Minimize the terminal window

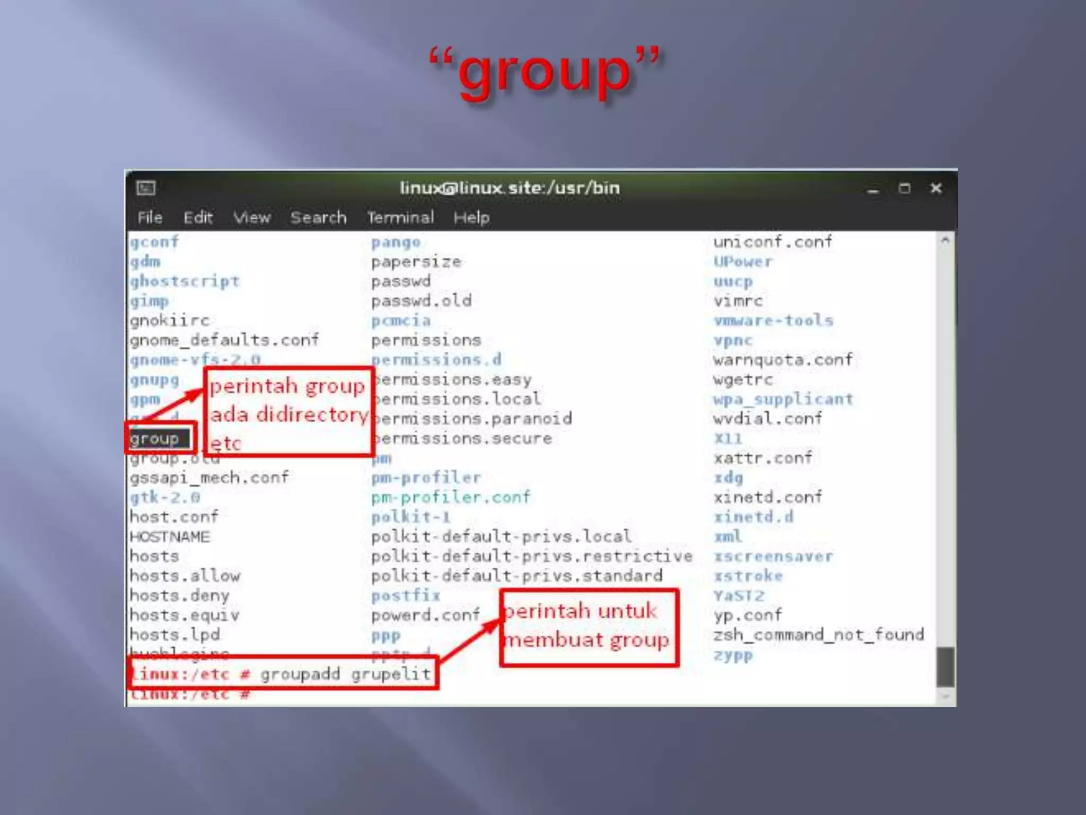pos(873,189)
